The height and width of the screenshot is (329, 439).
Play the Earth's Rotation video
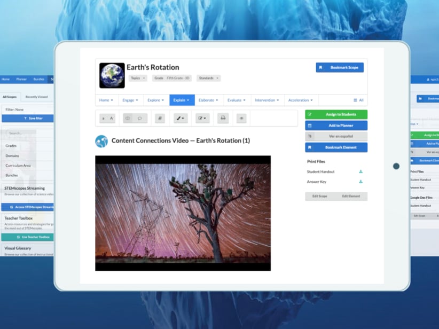click(x=183, y=213)
